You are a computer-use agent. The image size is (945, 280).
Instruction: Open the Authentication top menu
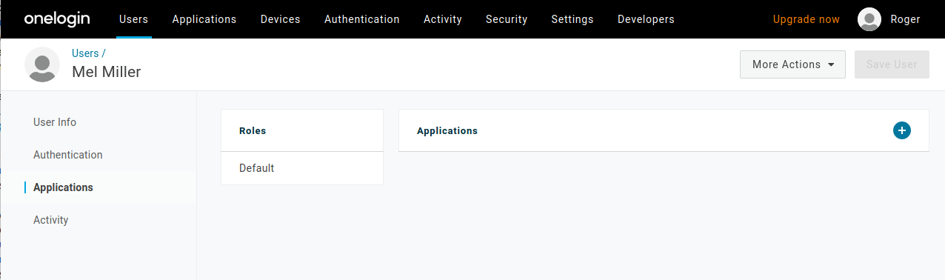[x=362, y=19]
